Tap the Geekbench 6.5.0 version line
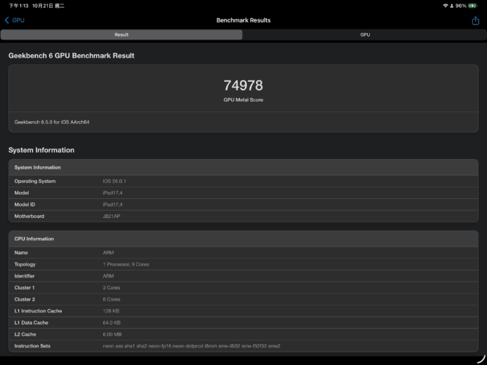The image size is (487, 365). tap(52, 122)
